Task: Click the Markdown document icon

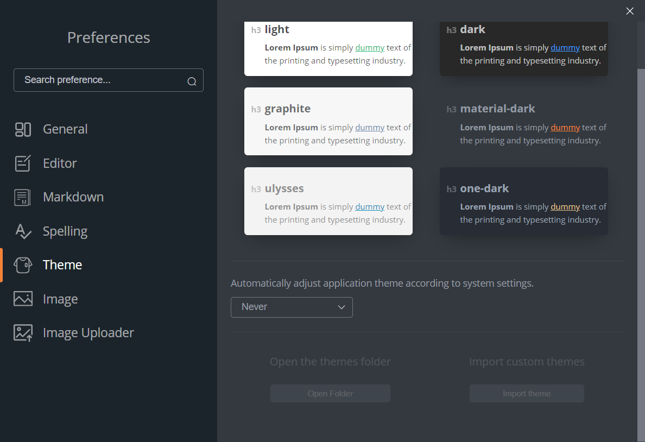Action: [x=23, y=197]
